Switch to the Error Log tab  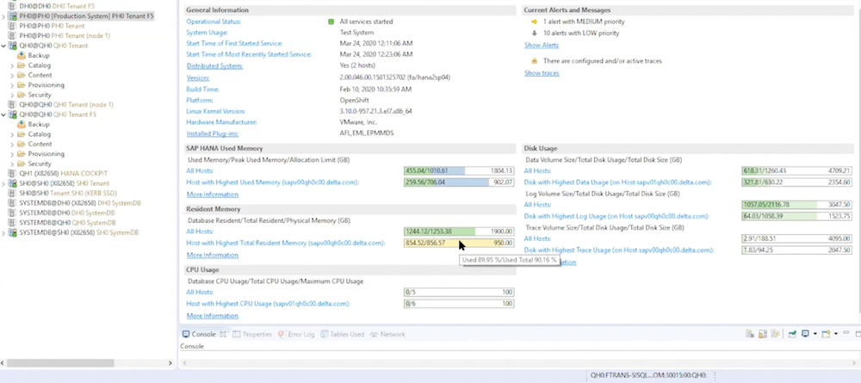296,334
